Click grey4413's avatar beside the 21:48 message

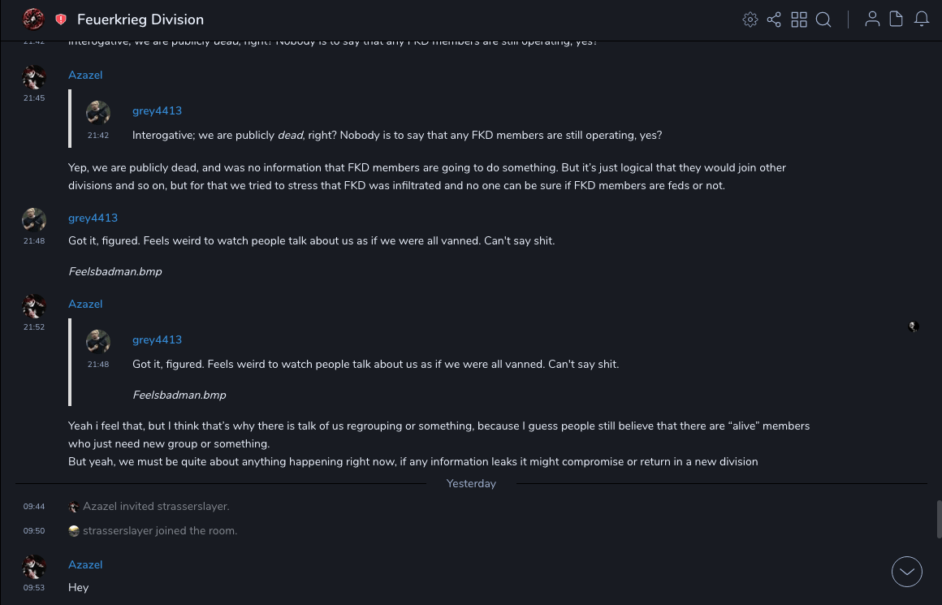(x=34, y=219)
